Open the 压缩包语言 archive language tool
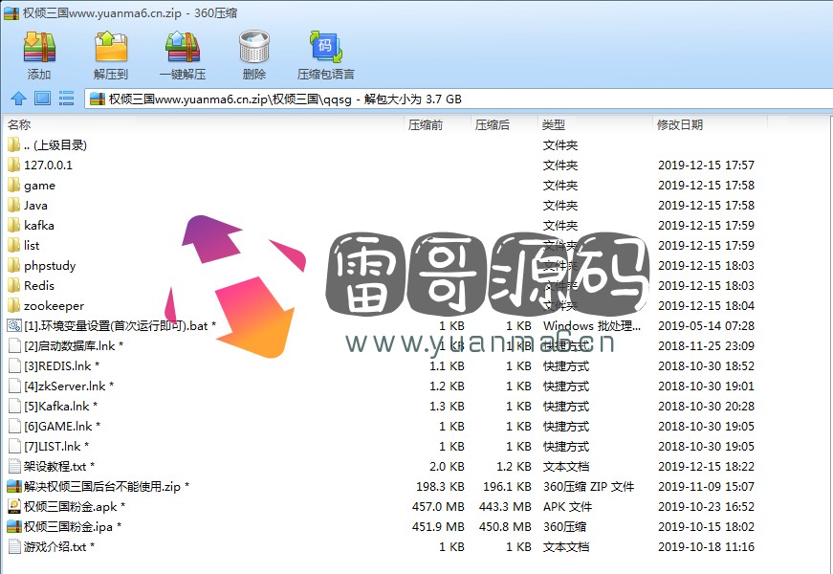833x574 pixels. (326, 55)
